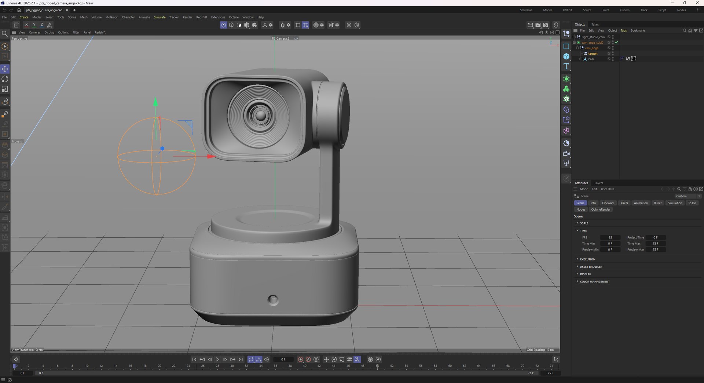Add a Cube primitive object
The height and width of the screenshot is (383, 704).
pos(566,56)
